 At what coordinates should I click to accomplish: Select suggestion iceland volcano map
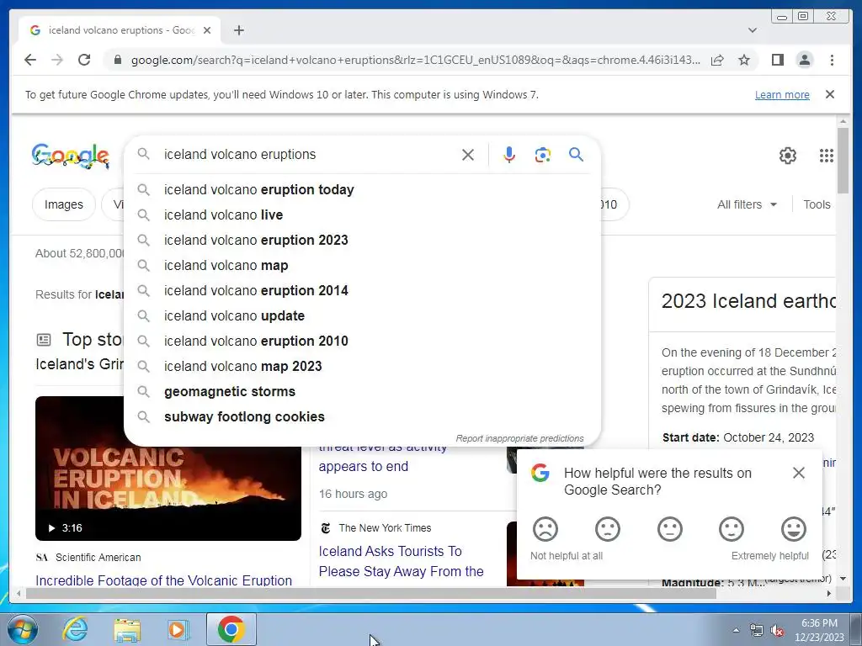click(362, 265)
